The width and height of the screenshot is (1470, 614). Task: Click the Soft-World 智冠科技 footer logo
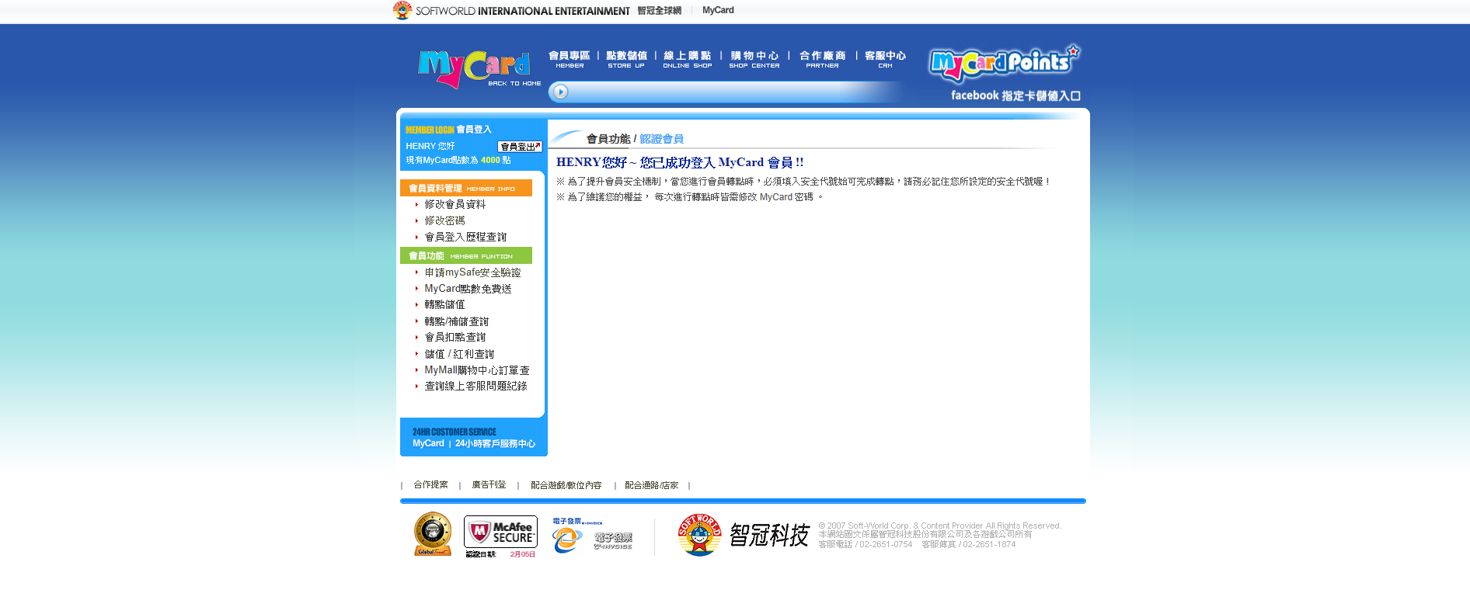(744, 535)
